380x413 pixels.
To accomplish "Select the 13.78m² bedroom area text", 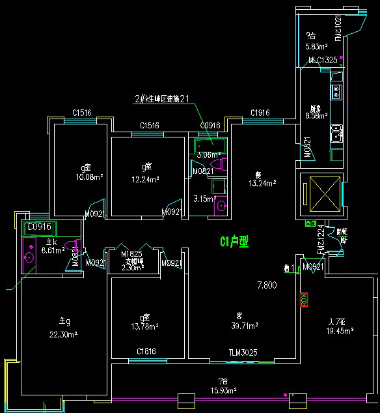I will point(144,326).
